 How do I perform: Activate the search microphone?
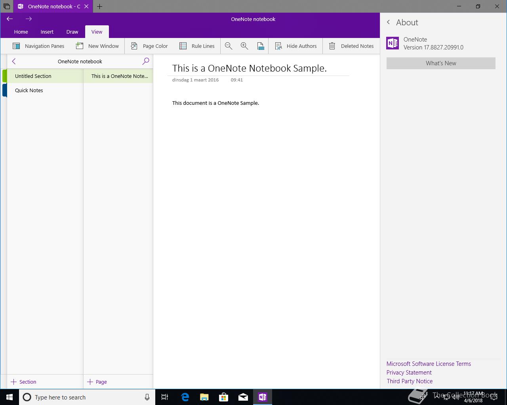click(147, 397)
